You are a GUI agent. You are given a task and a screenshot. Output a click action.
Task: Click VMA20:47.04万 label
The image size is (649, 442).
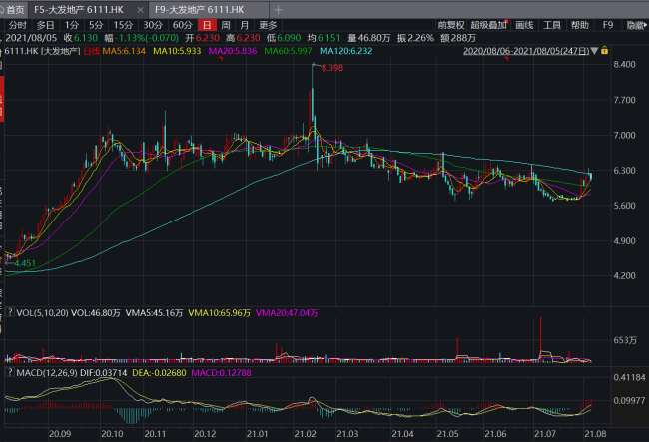pos(287,313)
